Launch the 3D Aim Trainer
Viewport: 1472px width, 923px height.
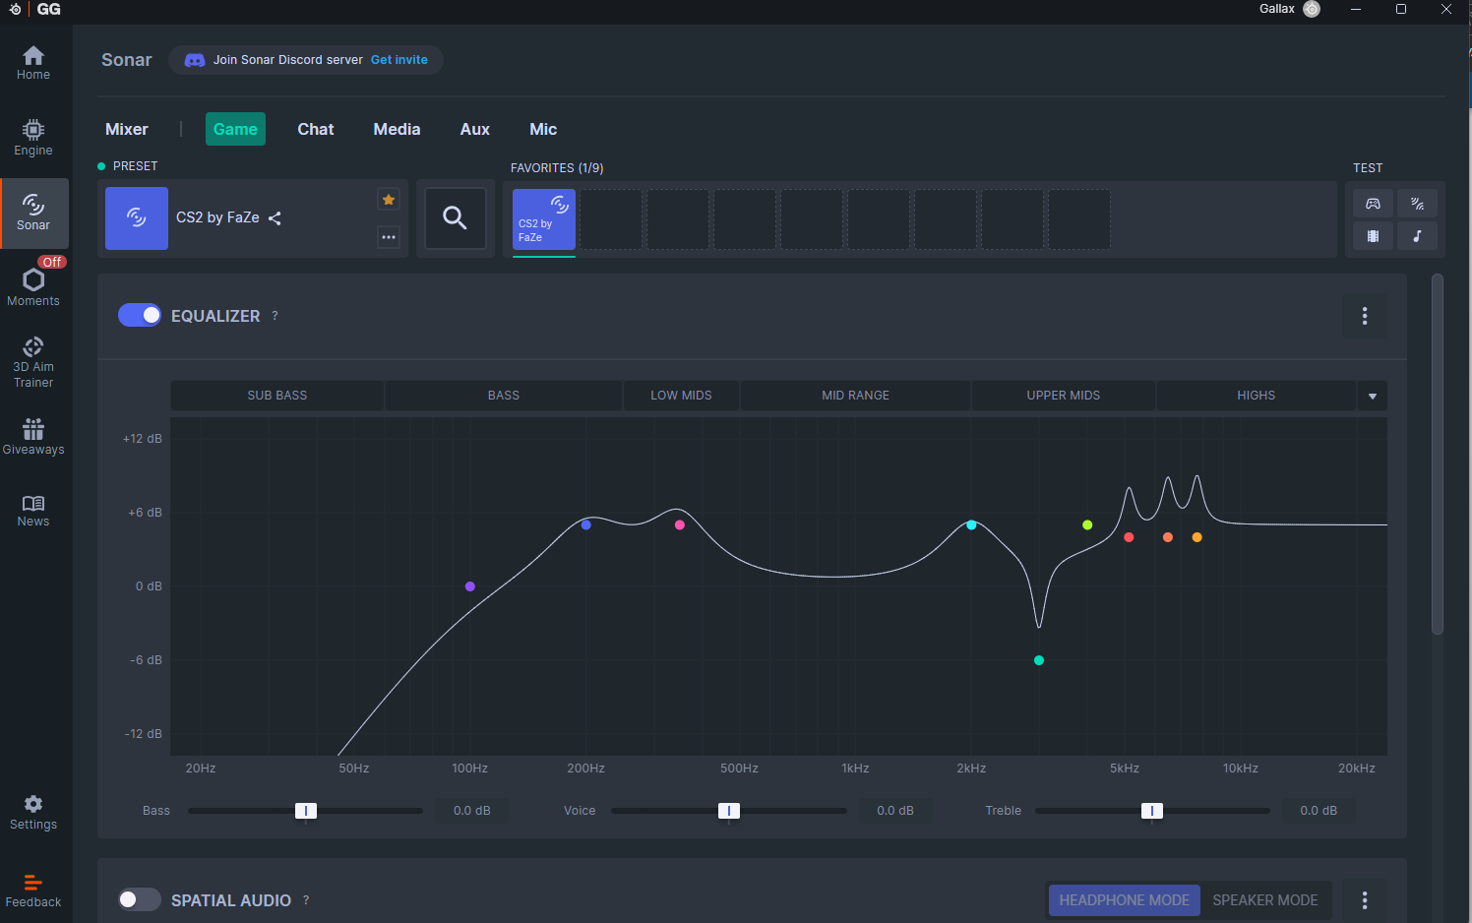point(33,362)
